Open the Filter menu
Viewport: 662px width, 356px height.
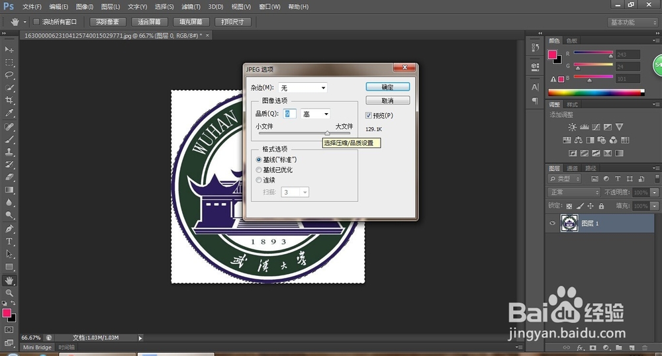[x=191, y=7]
